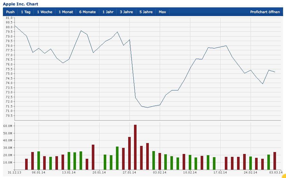Click the 20.0M volume axis label
This screenshot has width=286, height=178.
point(8,155)
